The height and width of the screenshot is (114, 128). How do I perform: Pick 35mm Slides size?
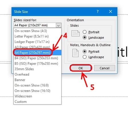[38, 69]
